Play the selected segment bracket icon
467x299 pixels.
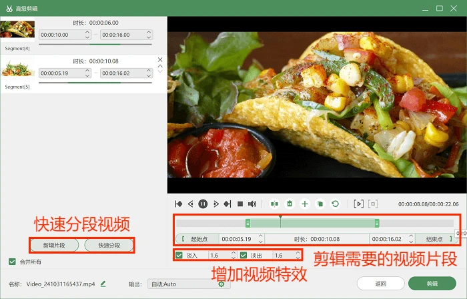tap(359, 204)
